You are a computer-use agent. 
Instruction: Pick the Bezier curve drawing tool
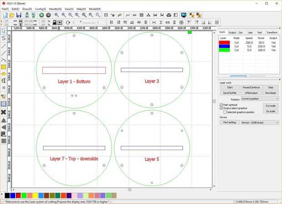[4, 60]
